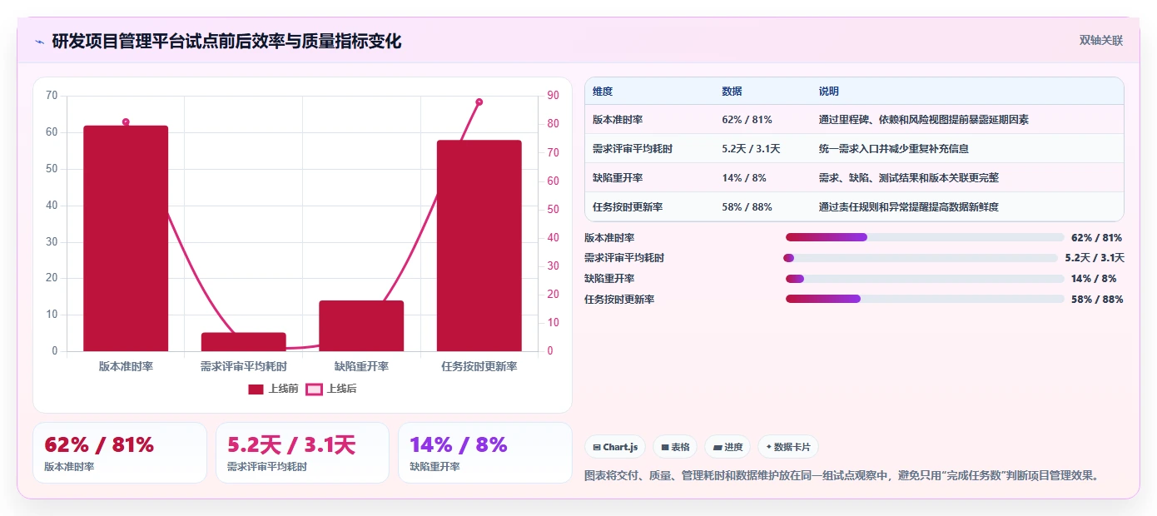The height and width of the screenshot is (516, 1157).
Task: Click the 62% / 81% table cell
Action: click(747, 120)
